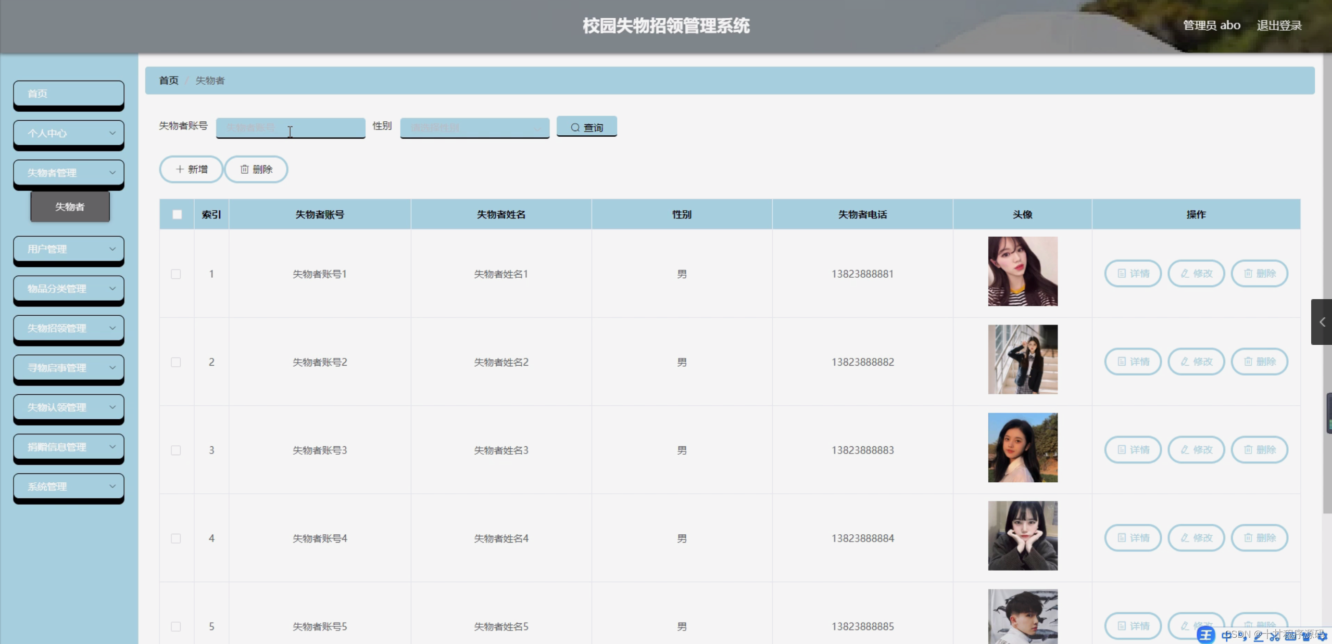Viewport: 1332px width, 644px height.
Task: Check the row checkbox for 失物者账号4
Action: pos(177,538)
